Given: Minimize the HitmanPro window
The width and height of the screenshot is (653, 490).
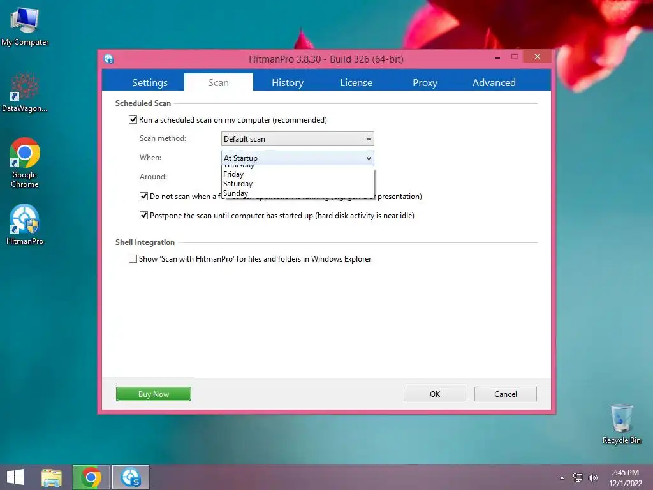Looking at the screenshot, I should coord(497,57).
